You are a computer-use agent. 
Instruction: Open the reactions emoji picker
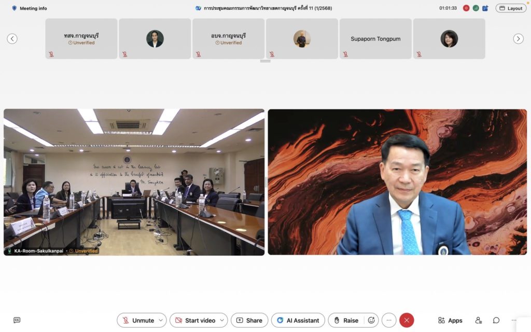[371, 320]
